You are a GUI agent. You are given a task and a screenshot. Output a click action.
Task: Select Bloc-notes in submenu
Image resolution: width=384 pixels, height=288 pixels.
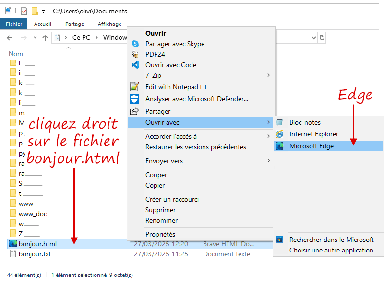305,122
